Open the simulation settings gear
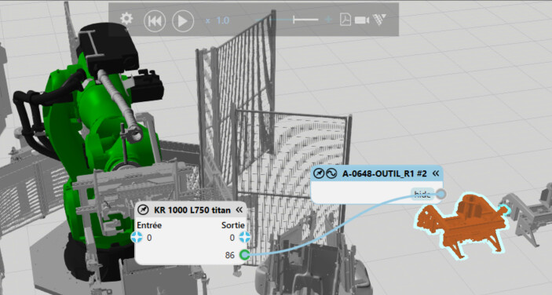 [126, 19]
